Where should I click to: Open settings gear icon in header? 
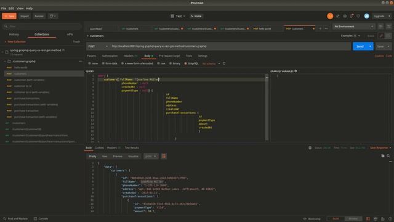[345, 16]
